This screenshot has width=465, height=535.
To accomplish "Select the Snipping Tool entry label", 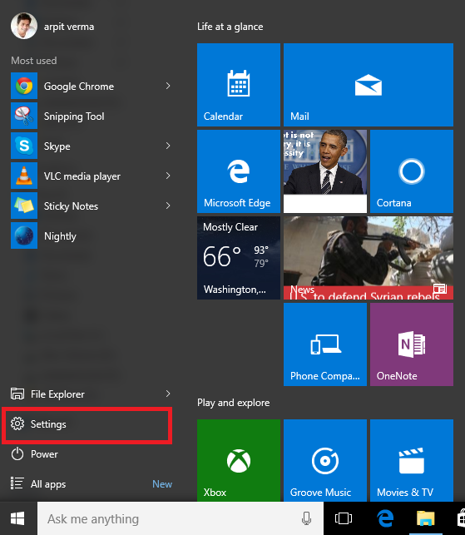I will [74, 116].
